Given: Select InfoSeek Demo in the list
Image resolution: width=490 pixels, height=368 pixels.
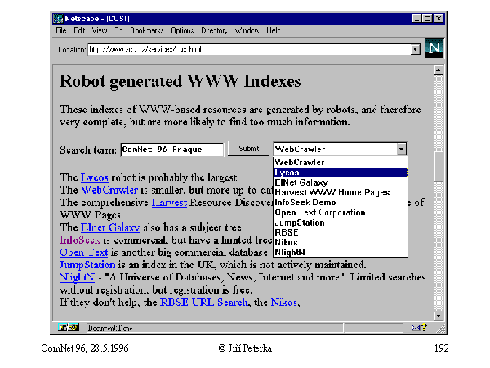Looking at the screenshot, I should click(x=341, y=203).
